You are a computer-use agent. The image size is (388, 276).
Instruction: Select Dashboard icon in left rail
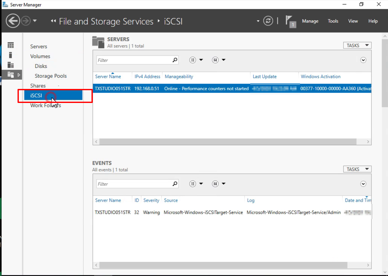11,45
